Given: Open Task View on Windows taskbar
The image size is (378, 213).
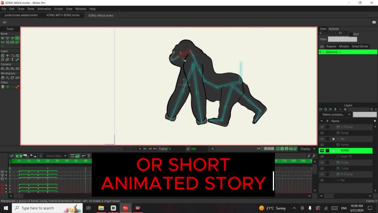Looking at the screenshot, I should [88, 208].
